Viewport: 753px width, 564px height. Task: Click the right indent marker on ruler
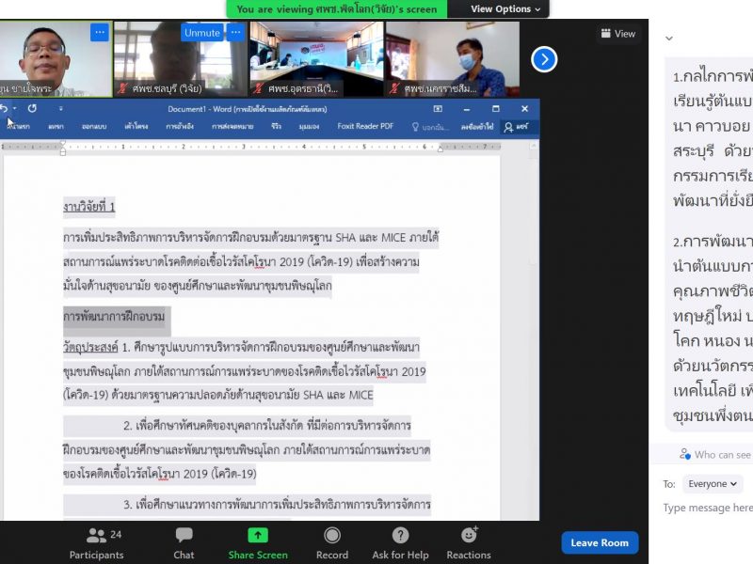pos(440,149)
